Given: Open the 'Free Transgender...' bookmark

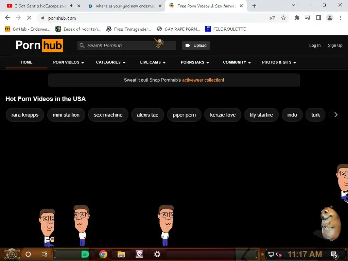Looking at the screenshot, I should pyautogui.click(x=129, y=29).
